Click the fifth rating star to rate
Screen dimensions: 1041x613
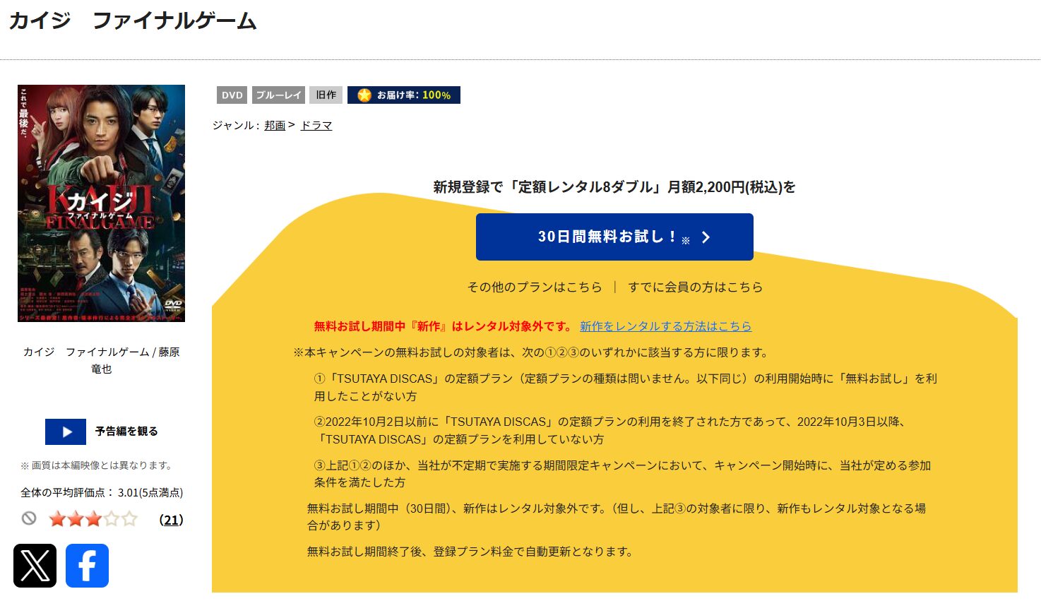[131, 519]
